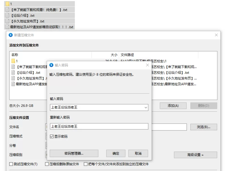
Task: Select 【论坛介绍】.txt icon in the 添加文件 list
Action: coord(13,73)
